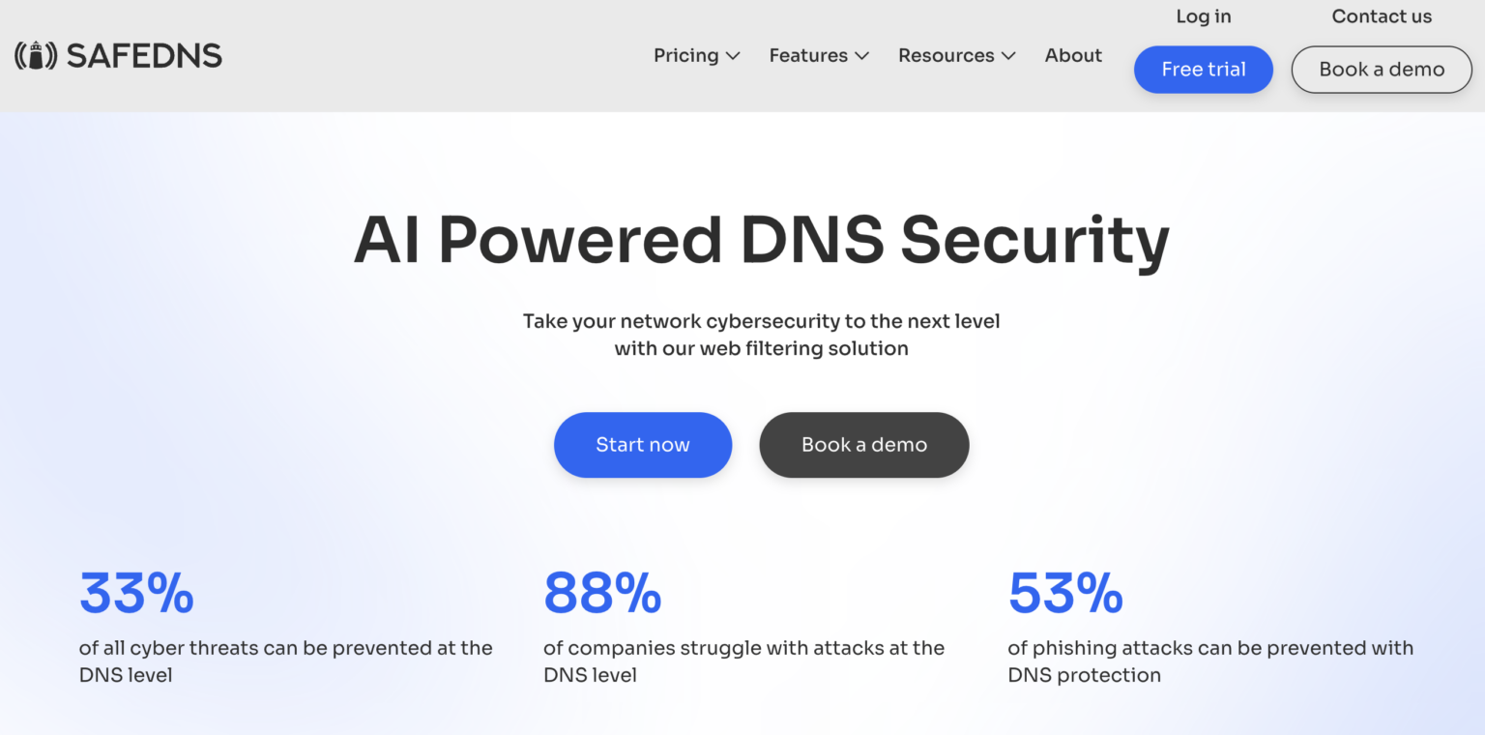Open the Log in page

click(x=1203, y=15)
